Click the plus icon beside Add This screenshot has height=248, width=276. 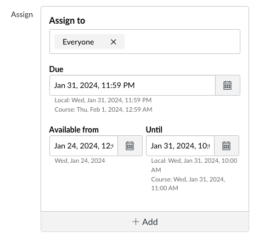tap(136, 222)
